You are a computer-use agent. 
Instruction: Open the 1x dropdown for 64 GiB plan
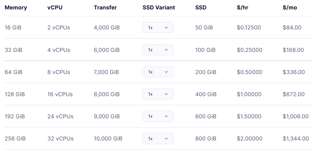(x=158, y=72)
